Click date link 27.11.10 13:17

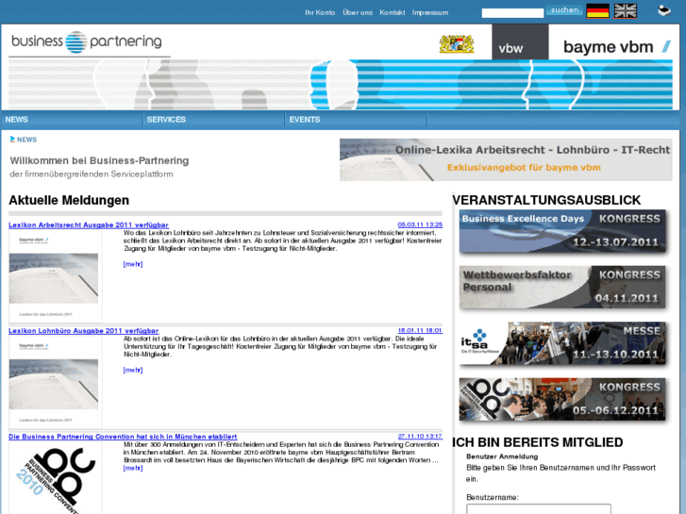[420, 436]
